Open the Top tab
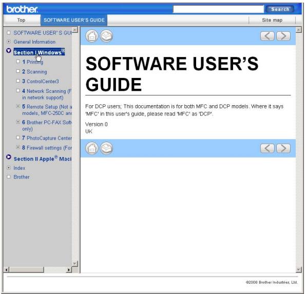The width and height of the screenshot is (306, 294). pyautogui.click(x=21, y=20)
